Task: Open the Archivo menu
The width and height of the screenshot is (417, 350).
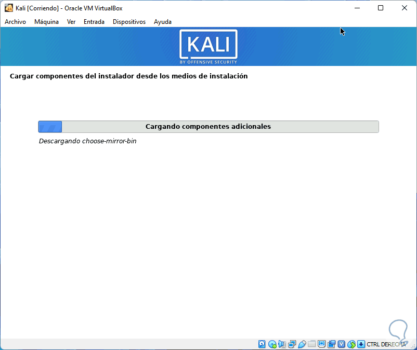Action: tap(15, 22)
